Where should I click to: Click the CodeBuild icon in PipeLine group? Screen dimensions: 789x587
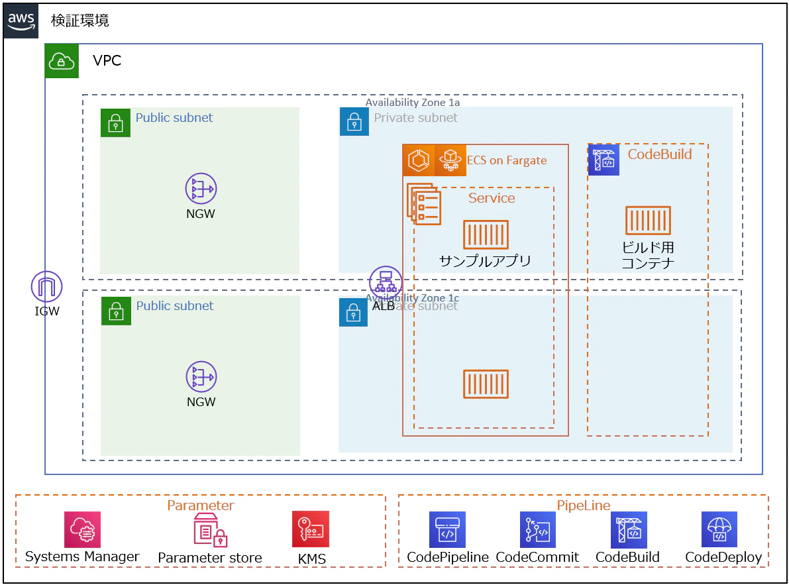(629, 530)
